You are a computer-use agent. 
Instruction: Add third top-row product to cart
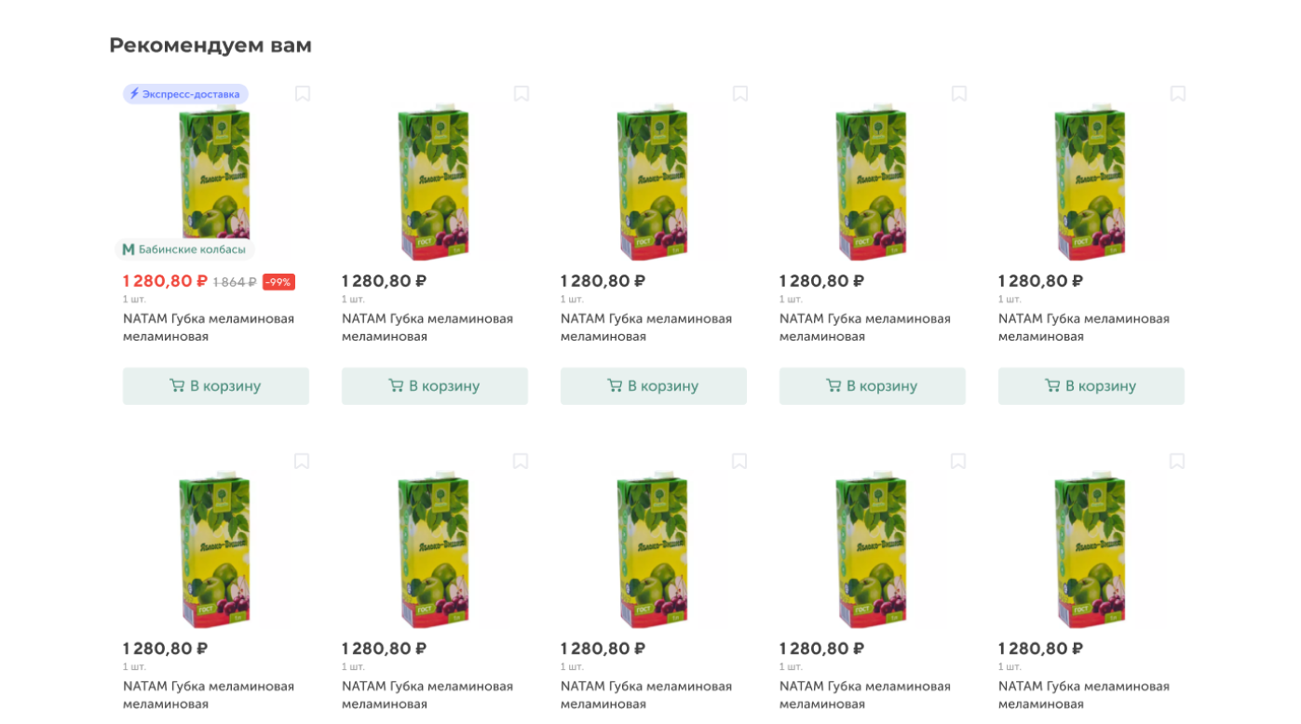(654, 386)
